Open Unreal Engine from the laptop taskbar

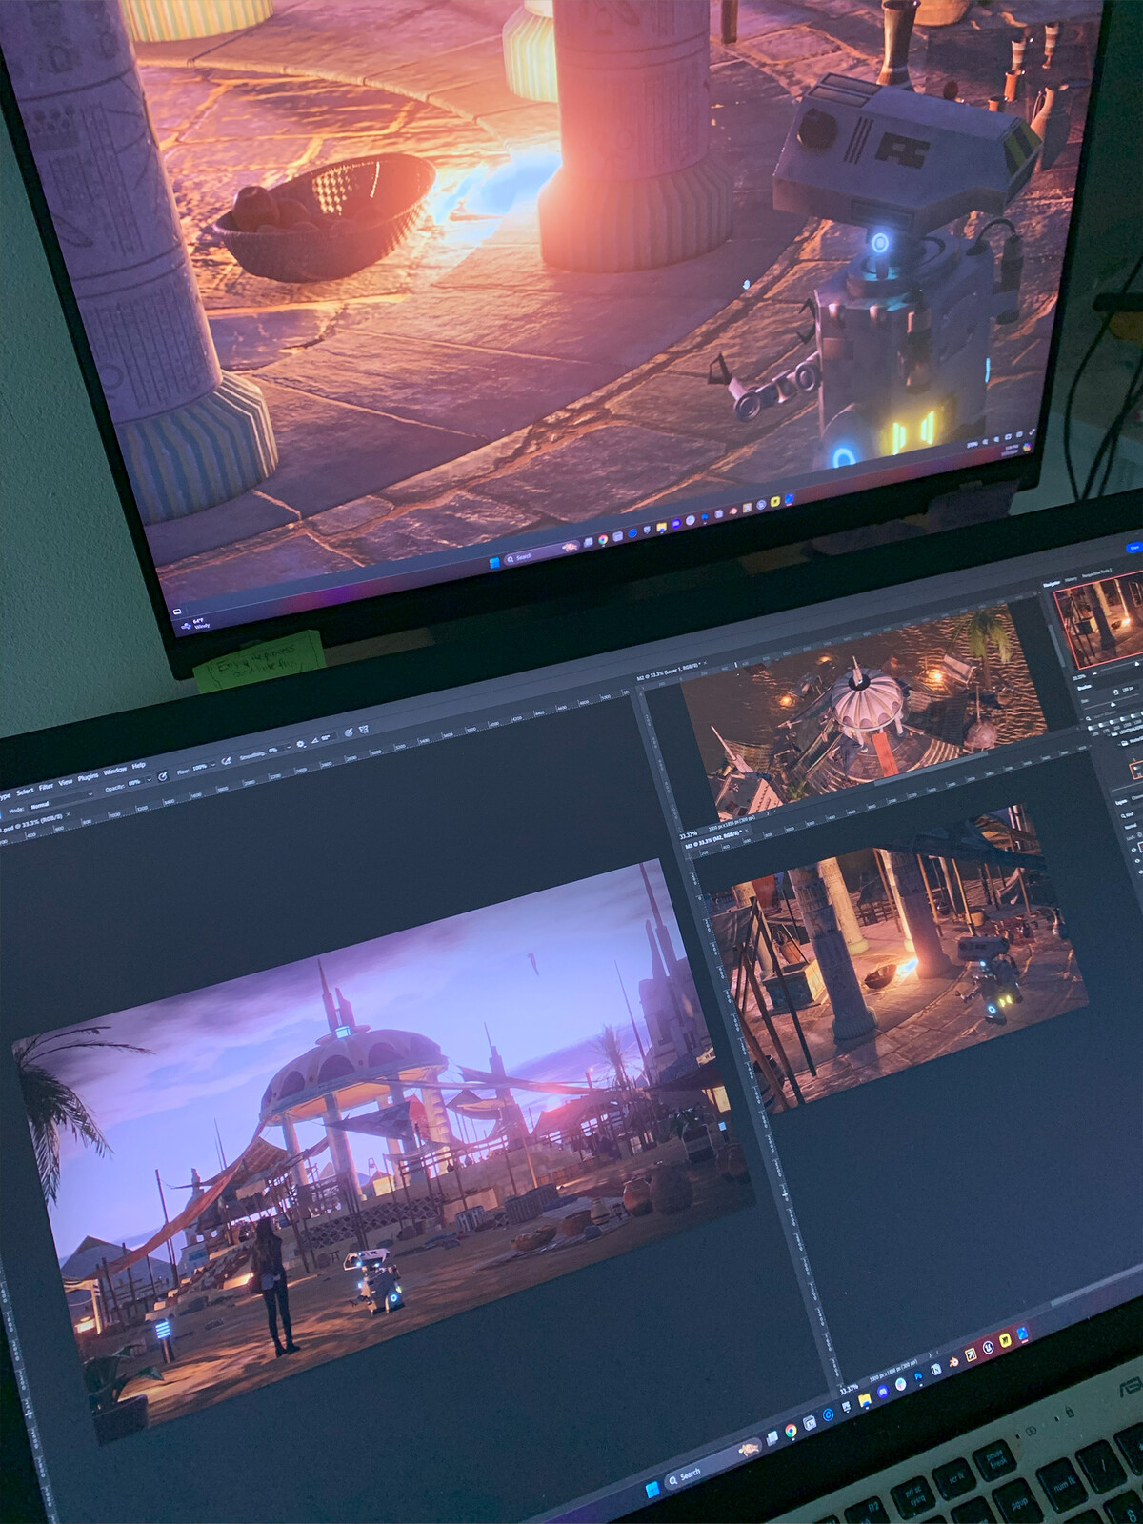(989, 1346)
